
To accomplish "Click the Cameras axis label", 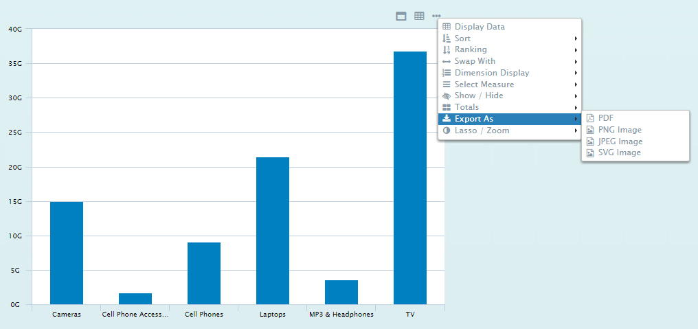I will tap(67, 315).
